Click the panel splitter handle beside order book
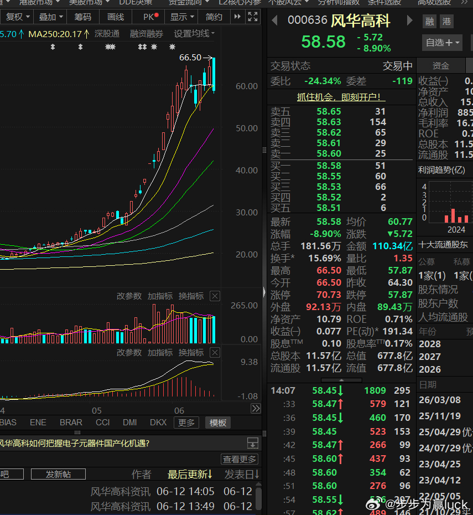 tap(264, 151)
